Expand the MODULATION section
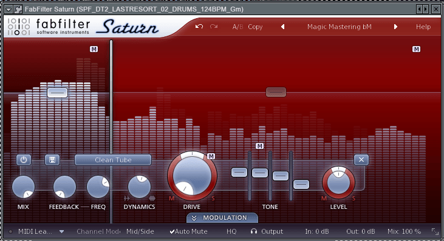Screen dimensions: 444x241 point(222,218)
